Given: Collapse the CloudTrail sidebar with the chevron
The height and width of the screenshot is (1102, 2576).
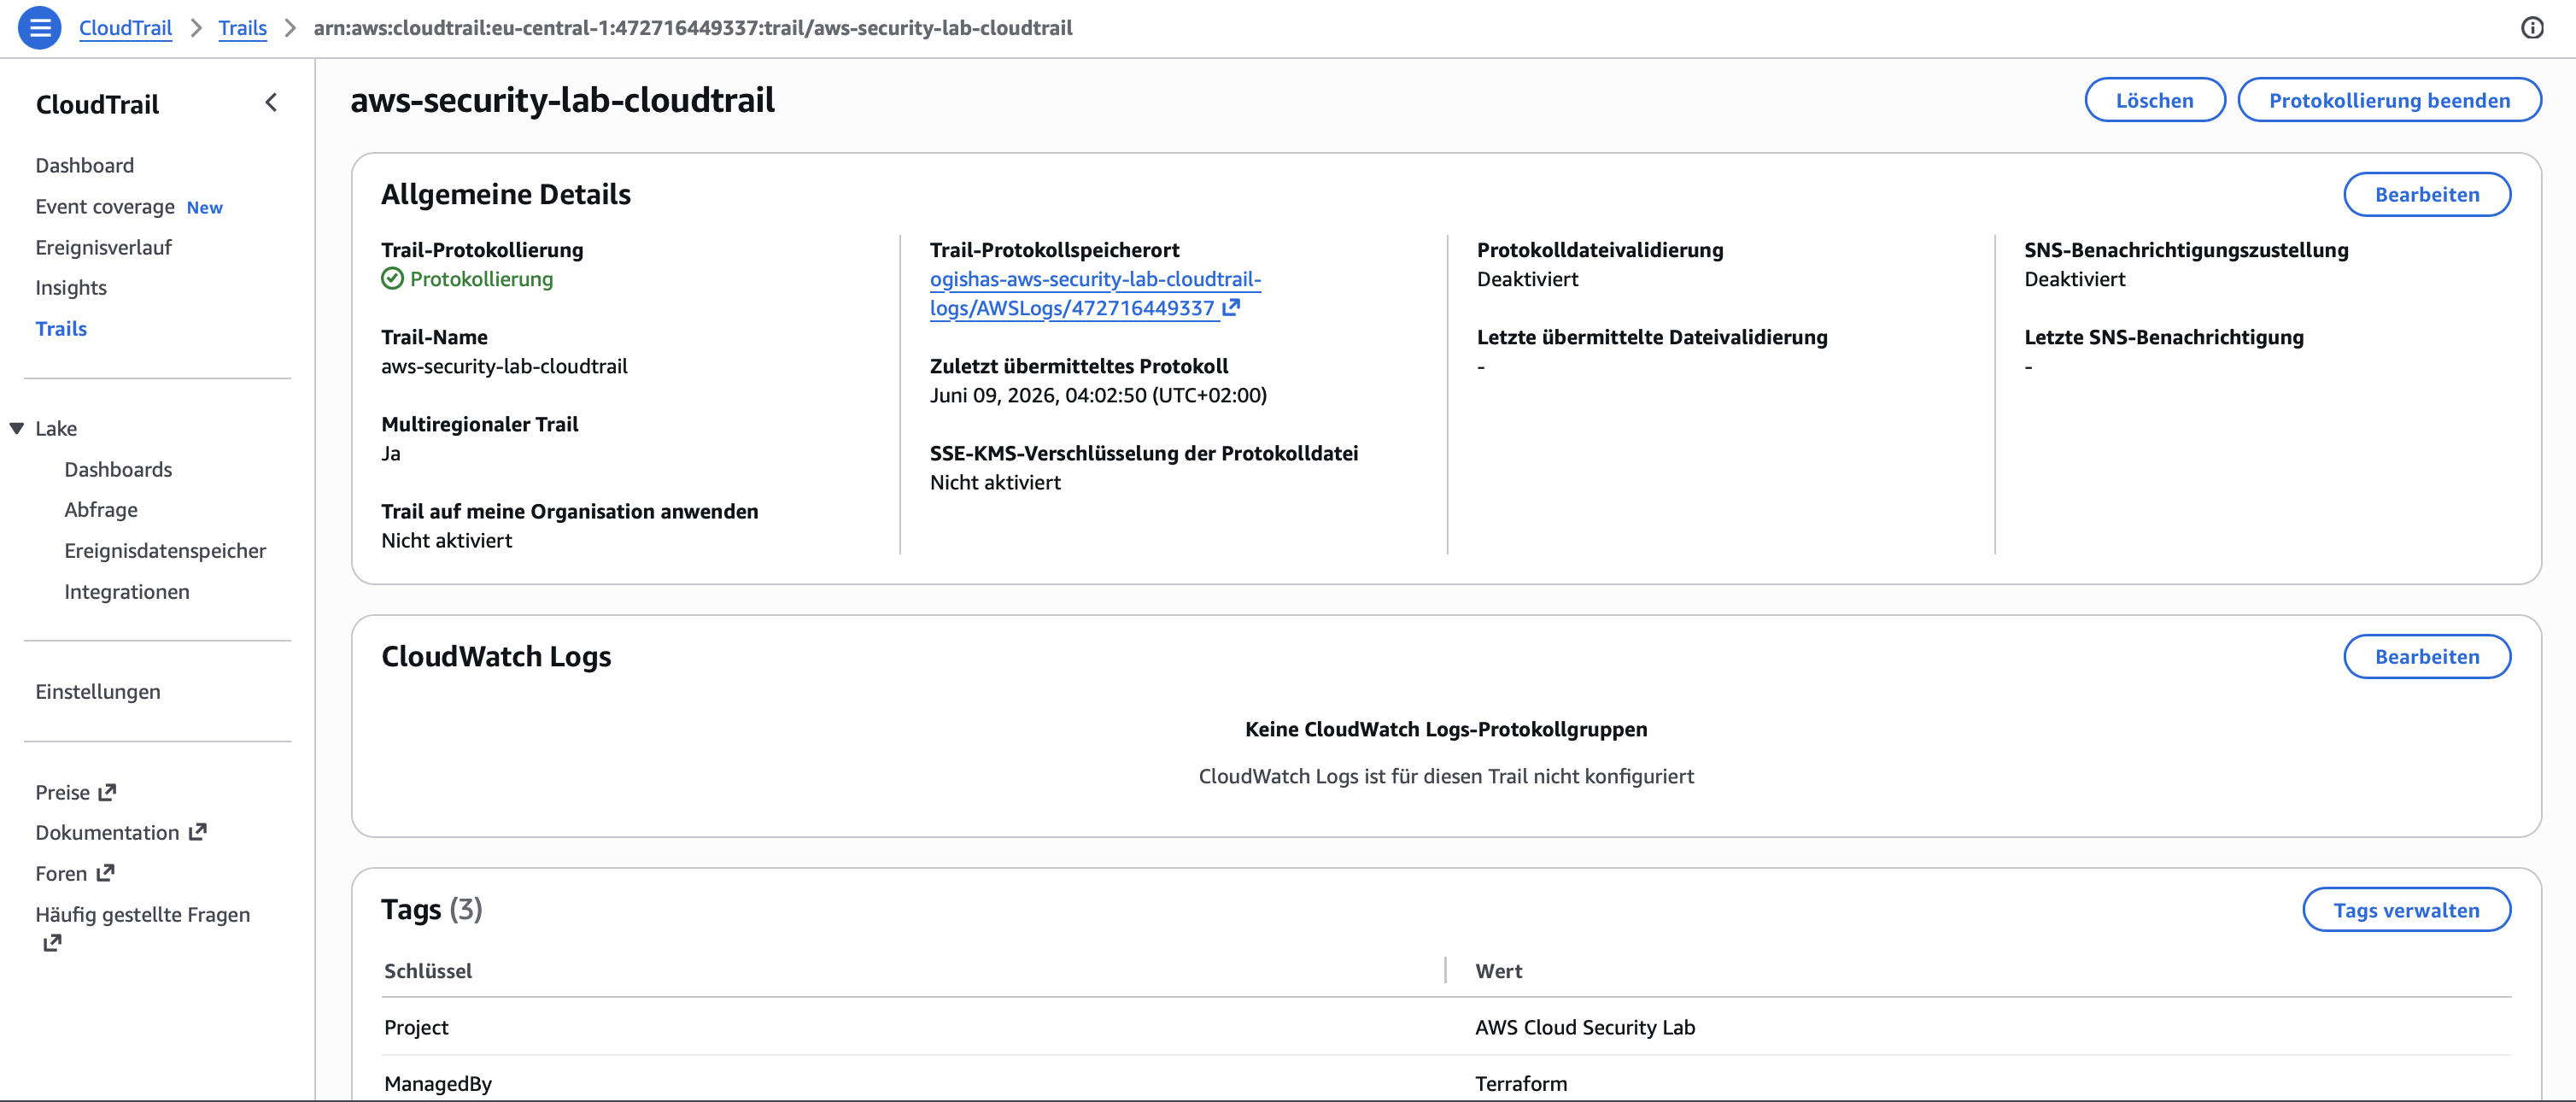Looking at the screenshot, I should coord(271,103).
